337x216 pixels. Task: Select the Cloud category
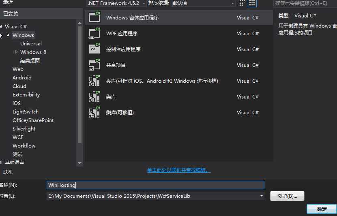coord(19,86)
